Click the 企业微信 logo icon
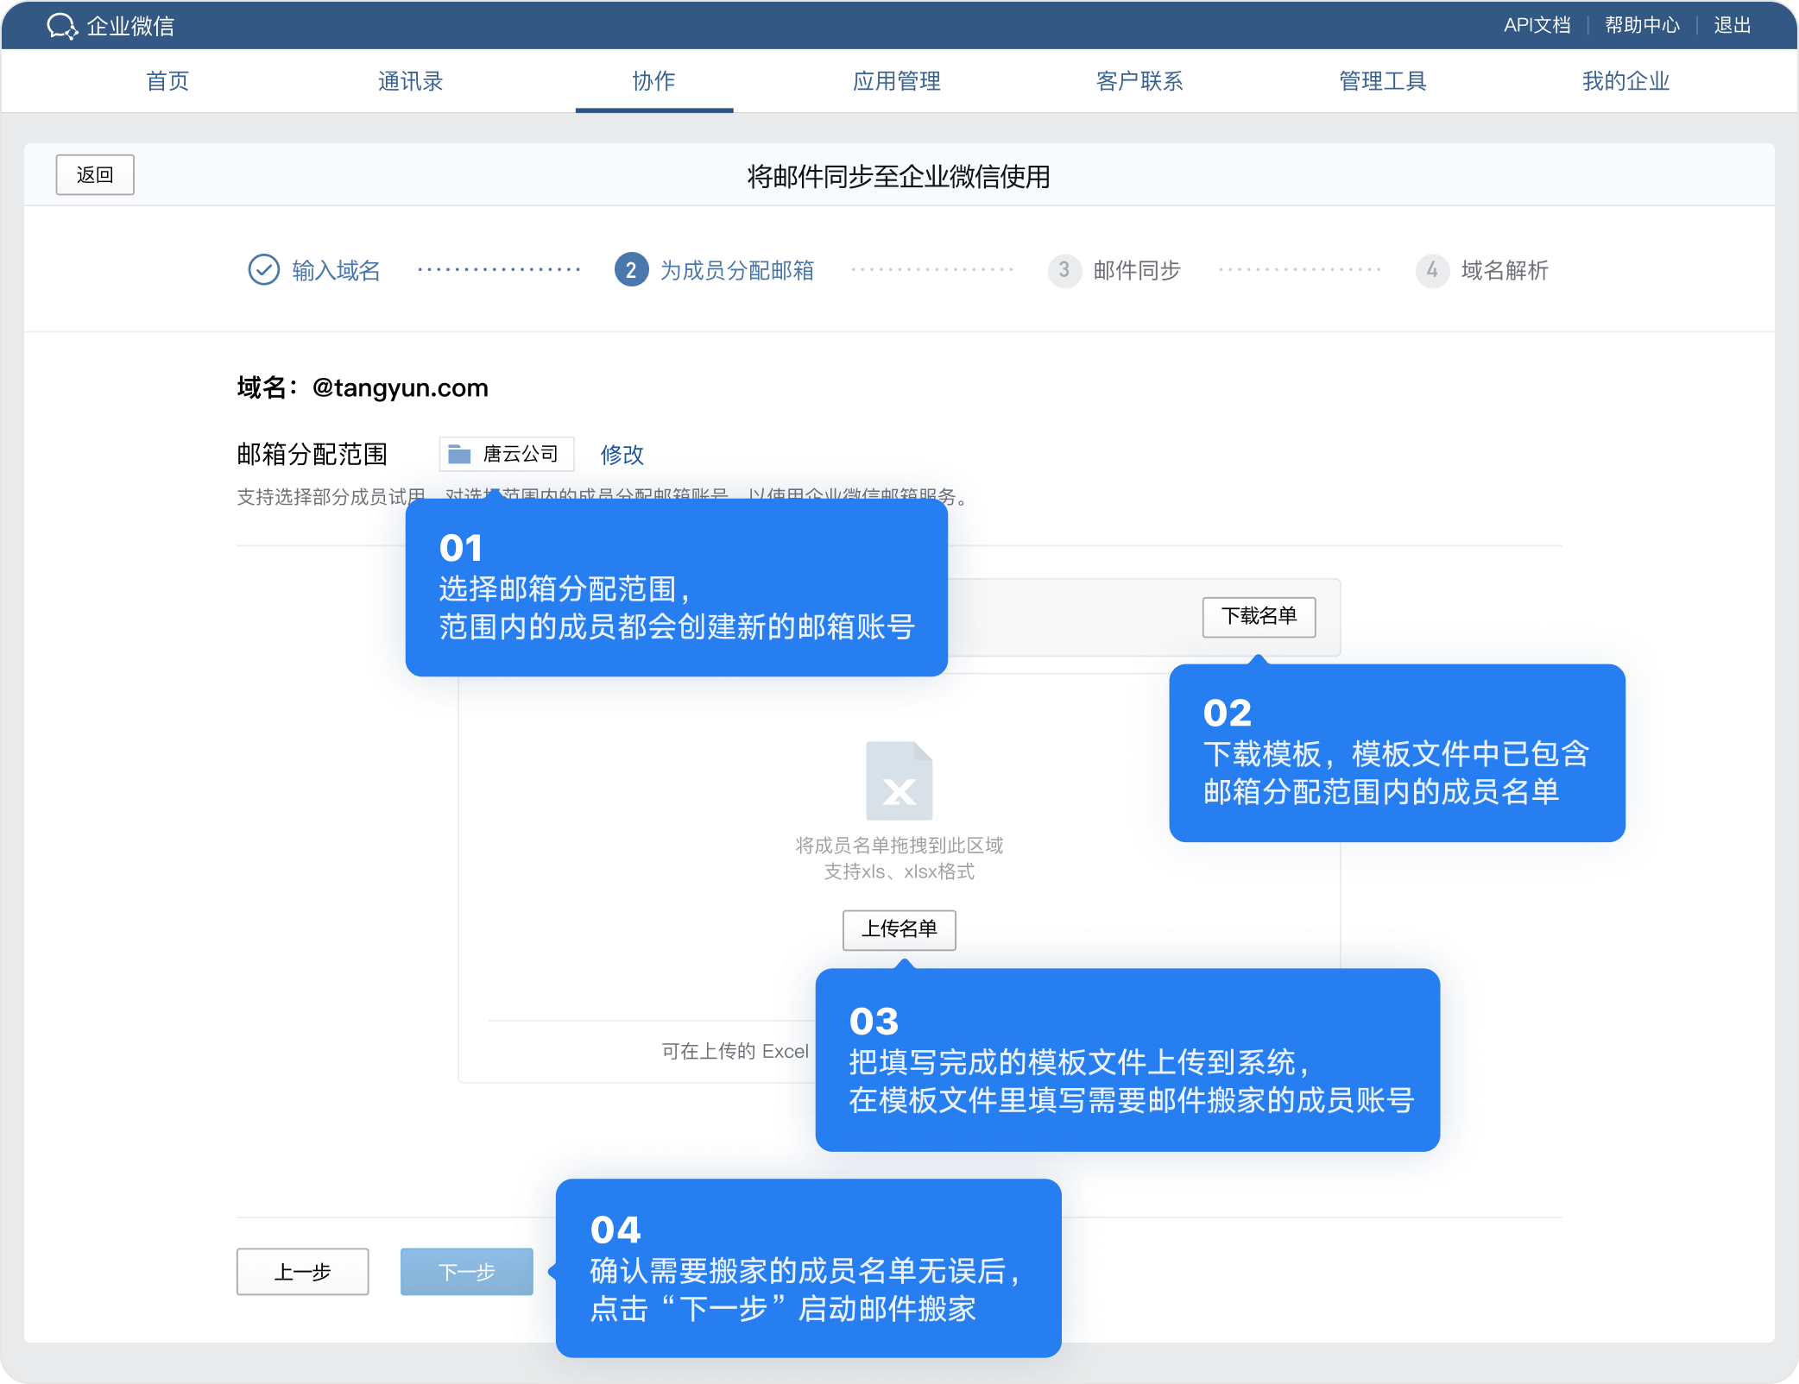The height and width of the screenshot is (1384, 1799). (61, 26)
